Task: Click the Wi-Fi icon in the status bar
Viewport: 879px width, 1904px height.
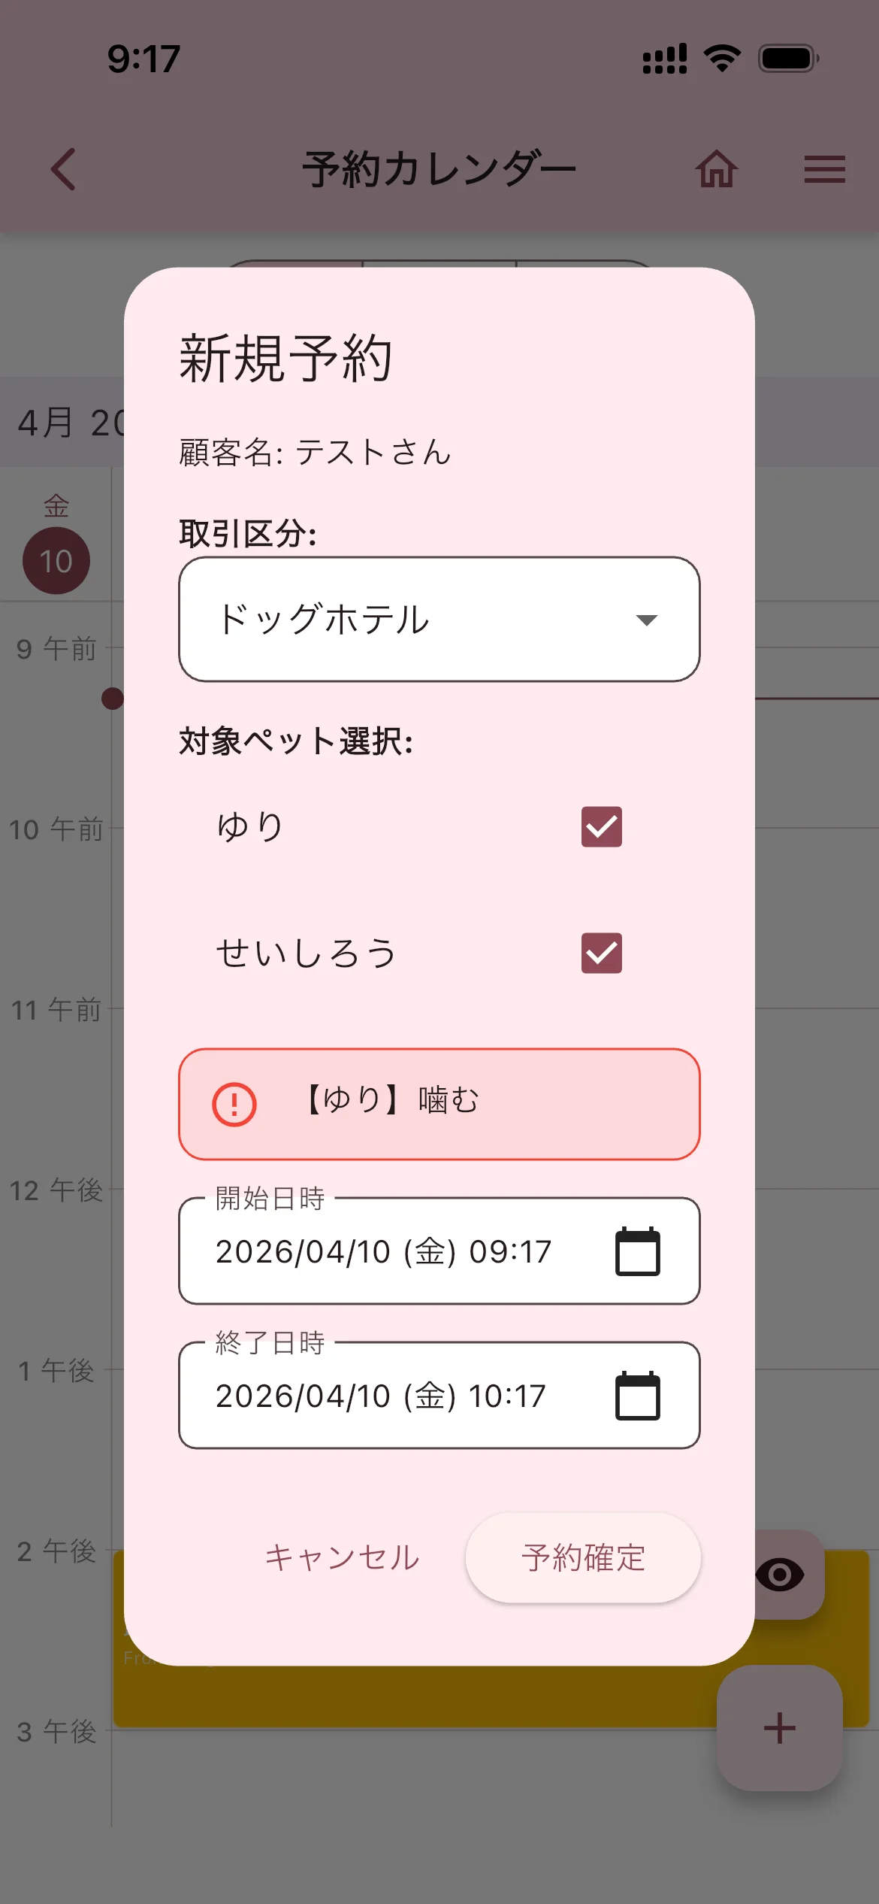Action: (x=722, y=56)
